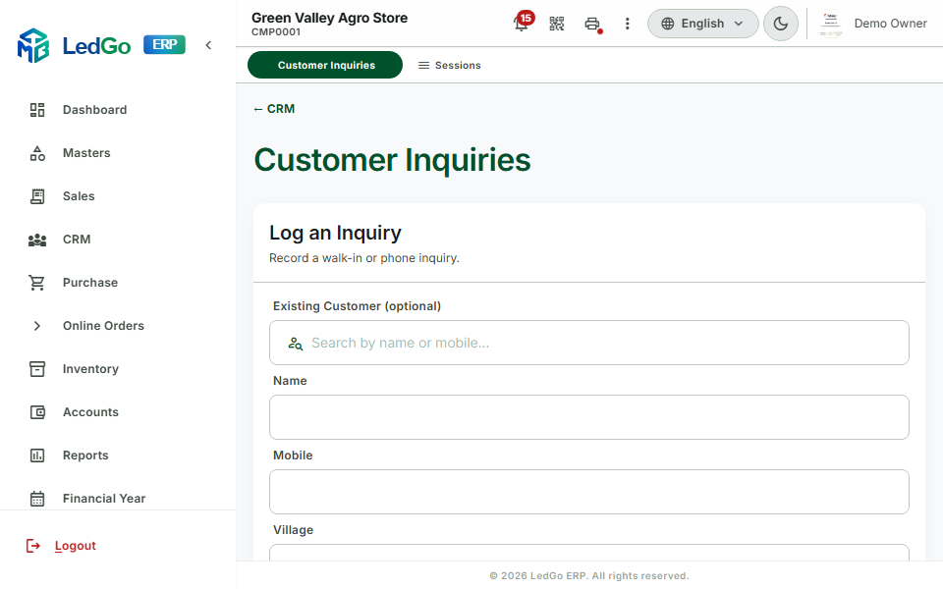Image resolution: width=943 pixels, height=589 pixels.
Task: Click the Inventory box icon
Action: pyautogui.click(x=37, y=369)
